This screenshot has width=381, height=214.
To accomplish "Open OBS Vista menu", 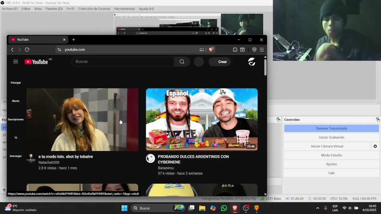I will (38, 9).
